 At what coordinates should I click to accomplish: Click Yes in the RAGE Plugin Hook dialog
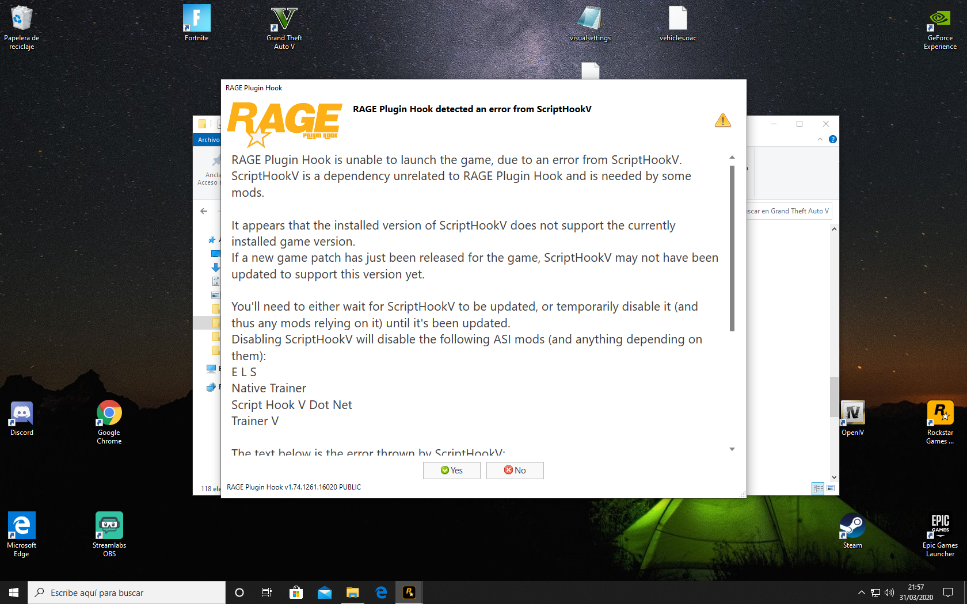pyautogui.click(x=452, y=471)
